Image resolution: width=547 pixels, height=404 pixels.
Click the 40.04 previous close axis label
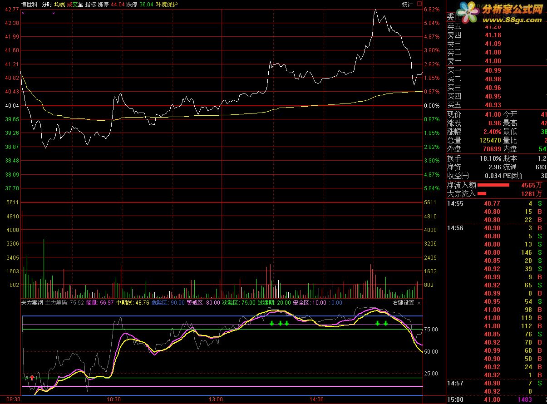click(x=12, y=106)
